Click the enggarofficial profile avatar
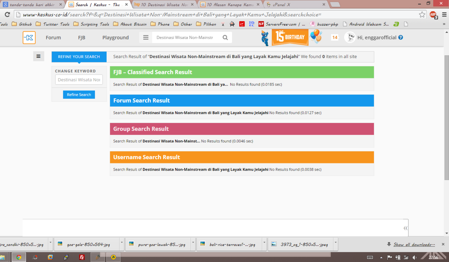 coord(349,37)
